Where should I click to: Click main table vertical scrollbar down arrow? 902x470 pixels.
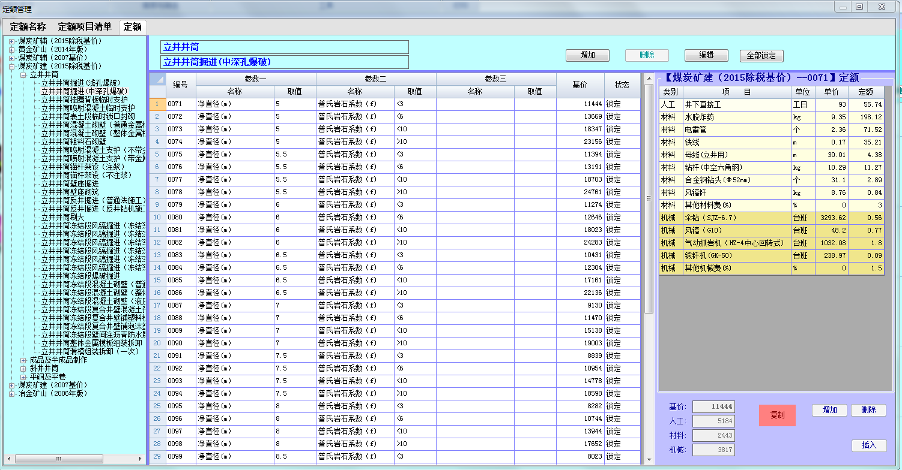coord(649,460)
